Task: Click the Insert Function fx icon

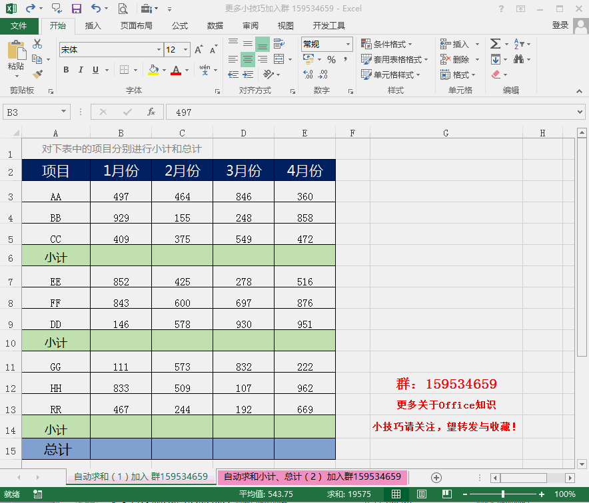Action: tap(151, 112)
